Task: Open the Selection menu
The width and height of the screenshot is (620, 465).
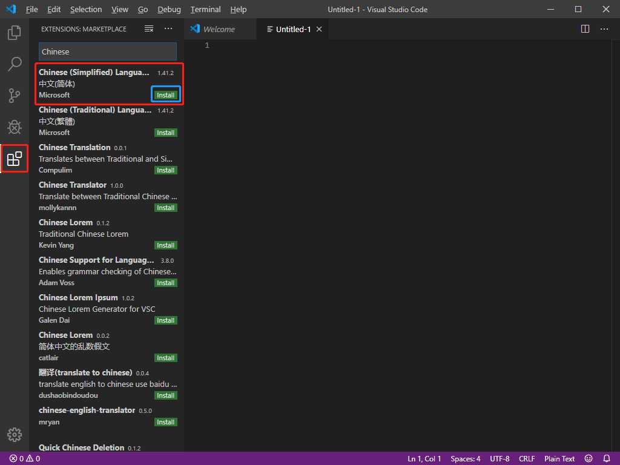Action: pos(86,9)
